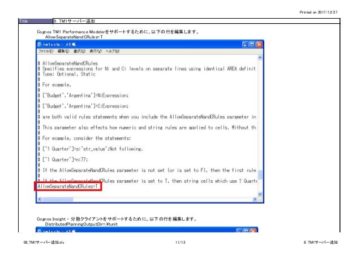Click the vertical scrollbar thumb
This screenshot has height=255, width=361.
pos(260,175)
